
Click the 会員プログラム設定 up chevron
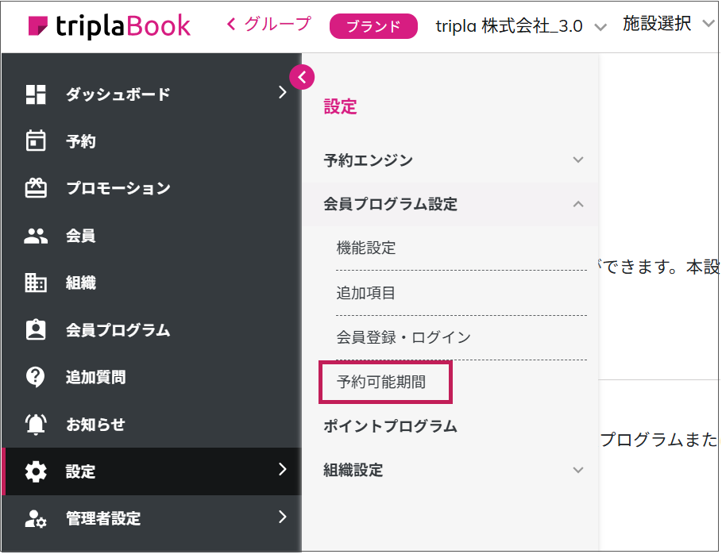pos(578,204)
